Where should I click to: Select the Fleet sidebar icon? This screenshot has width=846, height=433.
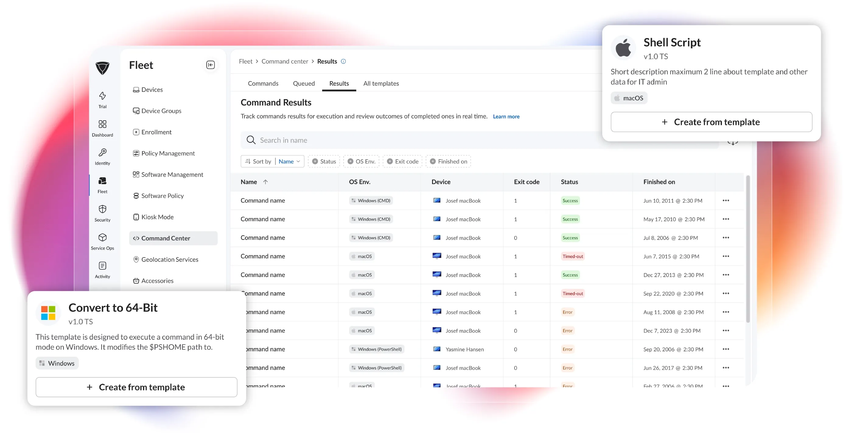(103, 185)
